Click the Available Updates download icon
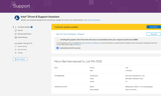 tap(15, 27)
